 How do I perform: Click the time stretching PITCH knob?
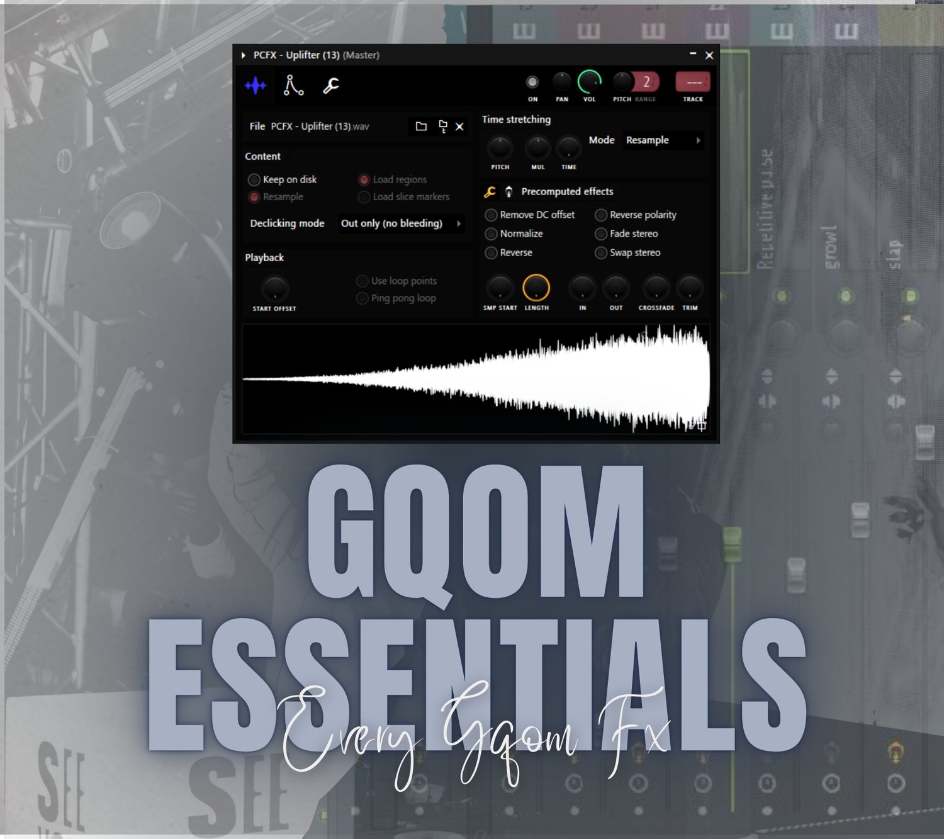pyautogui.click(x=500, y=148)
